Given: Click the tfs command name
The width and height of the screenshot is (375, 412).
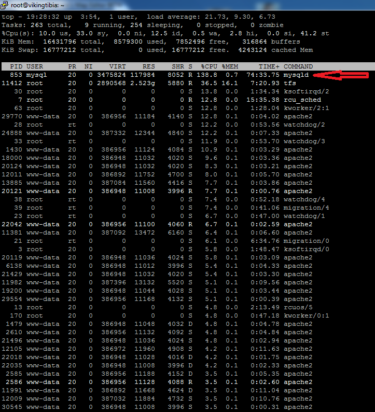Looking at the screenshot, I should (289, 84).
